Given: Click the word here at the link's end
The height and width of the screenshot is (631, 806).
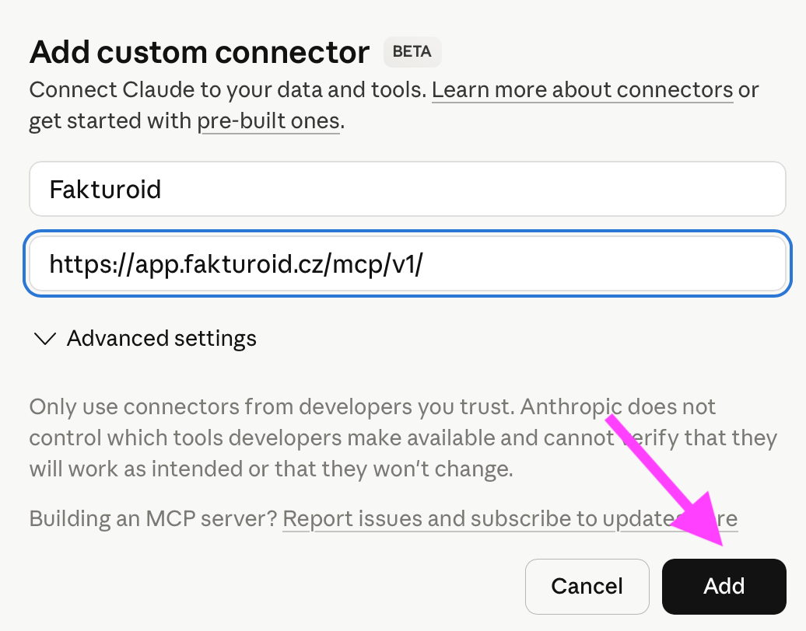Looking at the screenshot, I should point(717,518).
